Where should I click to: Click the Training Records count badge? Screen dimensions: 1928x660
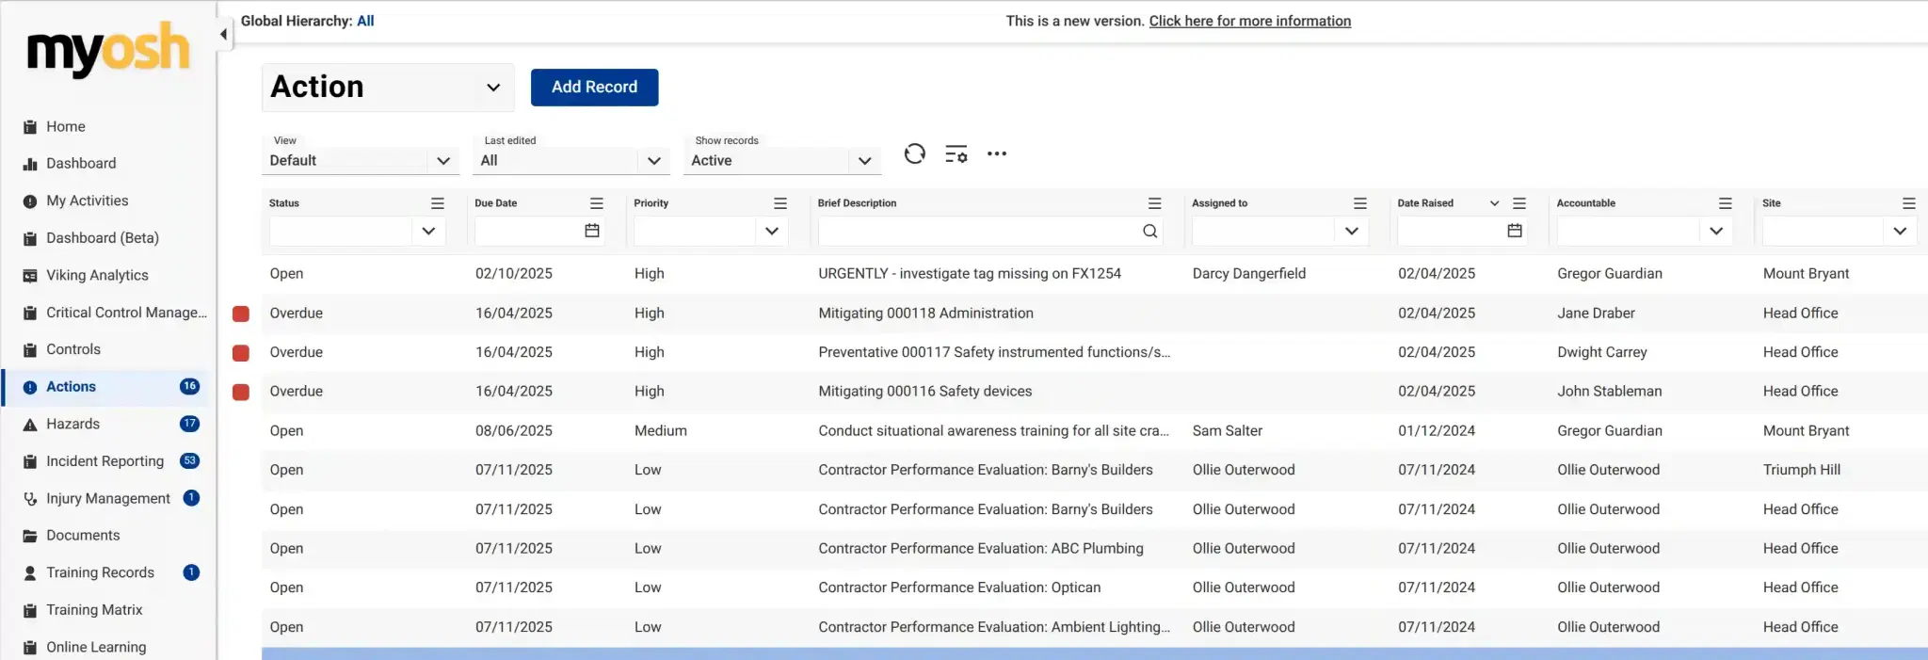191,572
